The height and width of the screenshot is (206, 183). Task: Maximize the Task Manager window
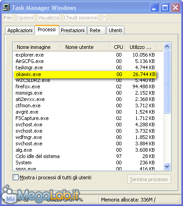pos(165,7)
